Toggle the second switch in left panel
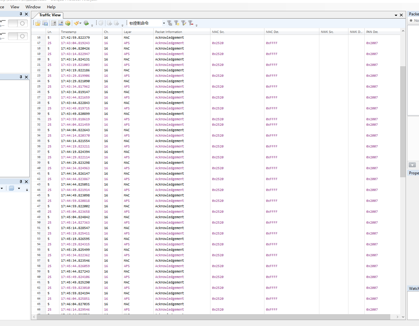 tap(18, 36)
